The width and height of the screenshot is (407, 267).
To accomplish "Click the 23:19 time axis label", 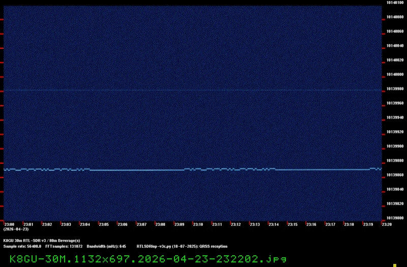I will coord(368,224).
